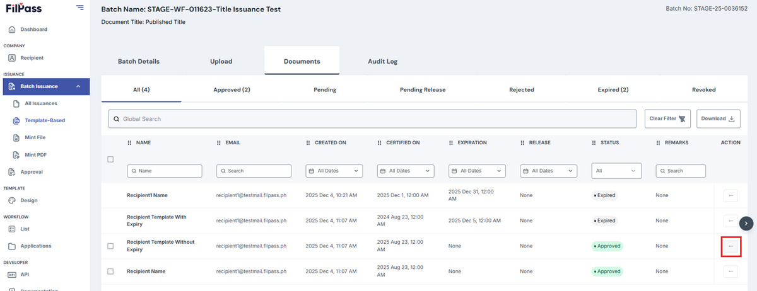
Task: Select the Recipient Name row checkbox
Action: pyautogui.click(x=110, y=271)
